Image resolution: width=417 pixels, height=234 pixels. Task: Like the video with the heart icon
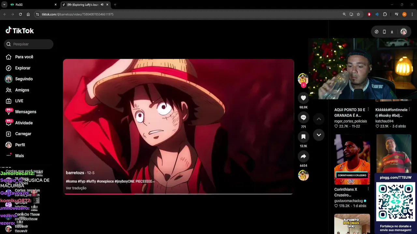pos(303,98)
